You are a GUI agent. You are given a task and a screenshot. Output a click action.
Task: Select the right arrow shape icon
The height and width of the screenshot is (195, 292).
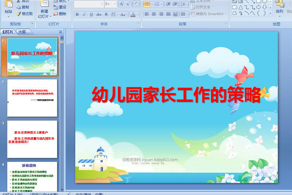258,7
